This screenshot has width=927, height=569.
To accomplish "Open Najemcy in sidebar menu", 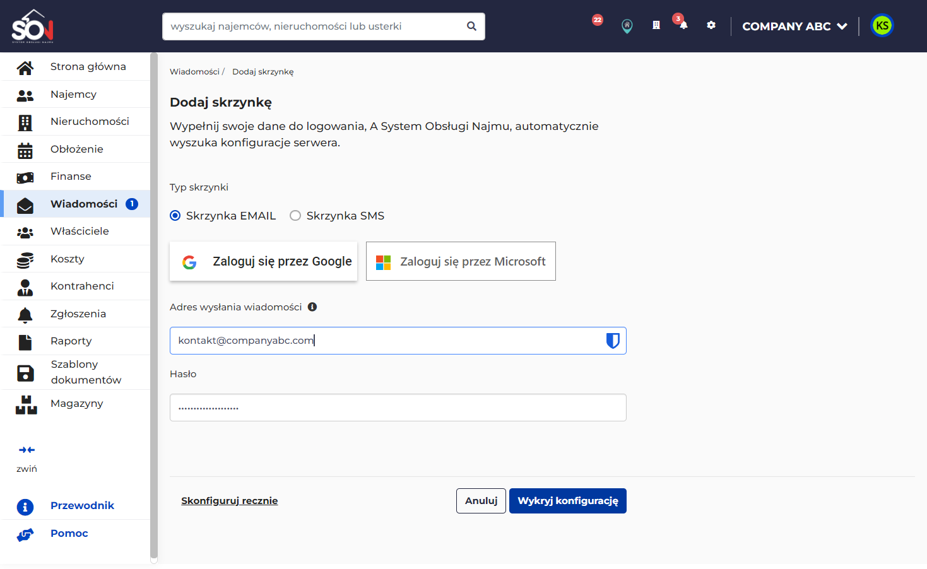I will (x=75, y=94).
